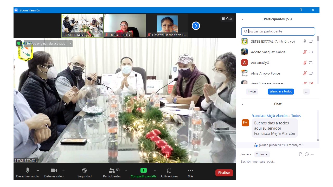Open share options arrow beside Compartir pantalla
This screenshot has height=187, width=333.
click(x=155, y=170)
